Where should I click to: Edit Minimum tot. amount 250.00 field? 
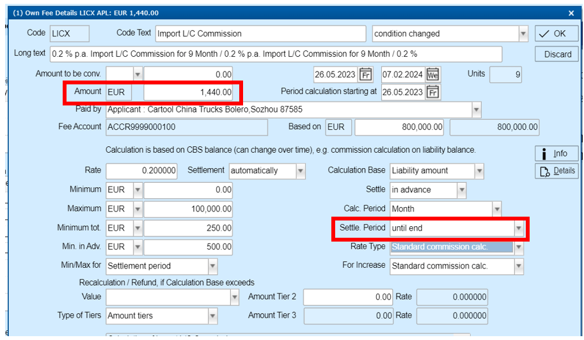click(x=188, y=228)
